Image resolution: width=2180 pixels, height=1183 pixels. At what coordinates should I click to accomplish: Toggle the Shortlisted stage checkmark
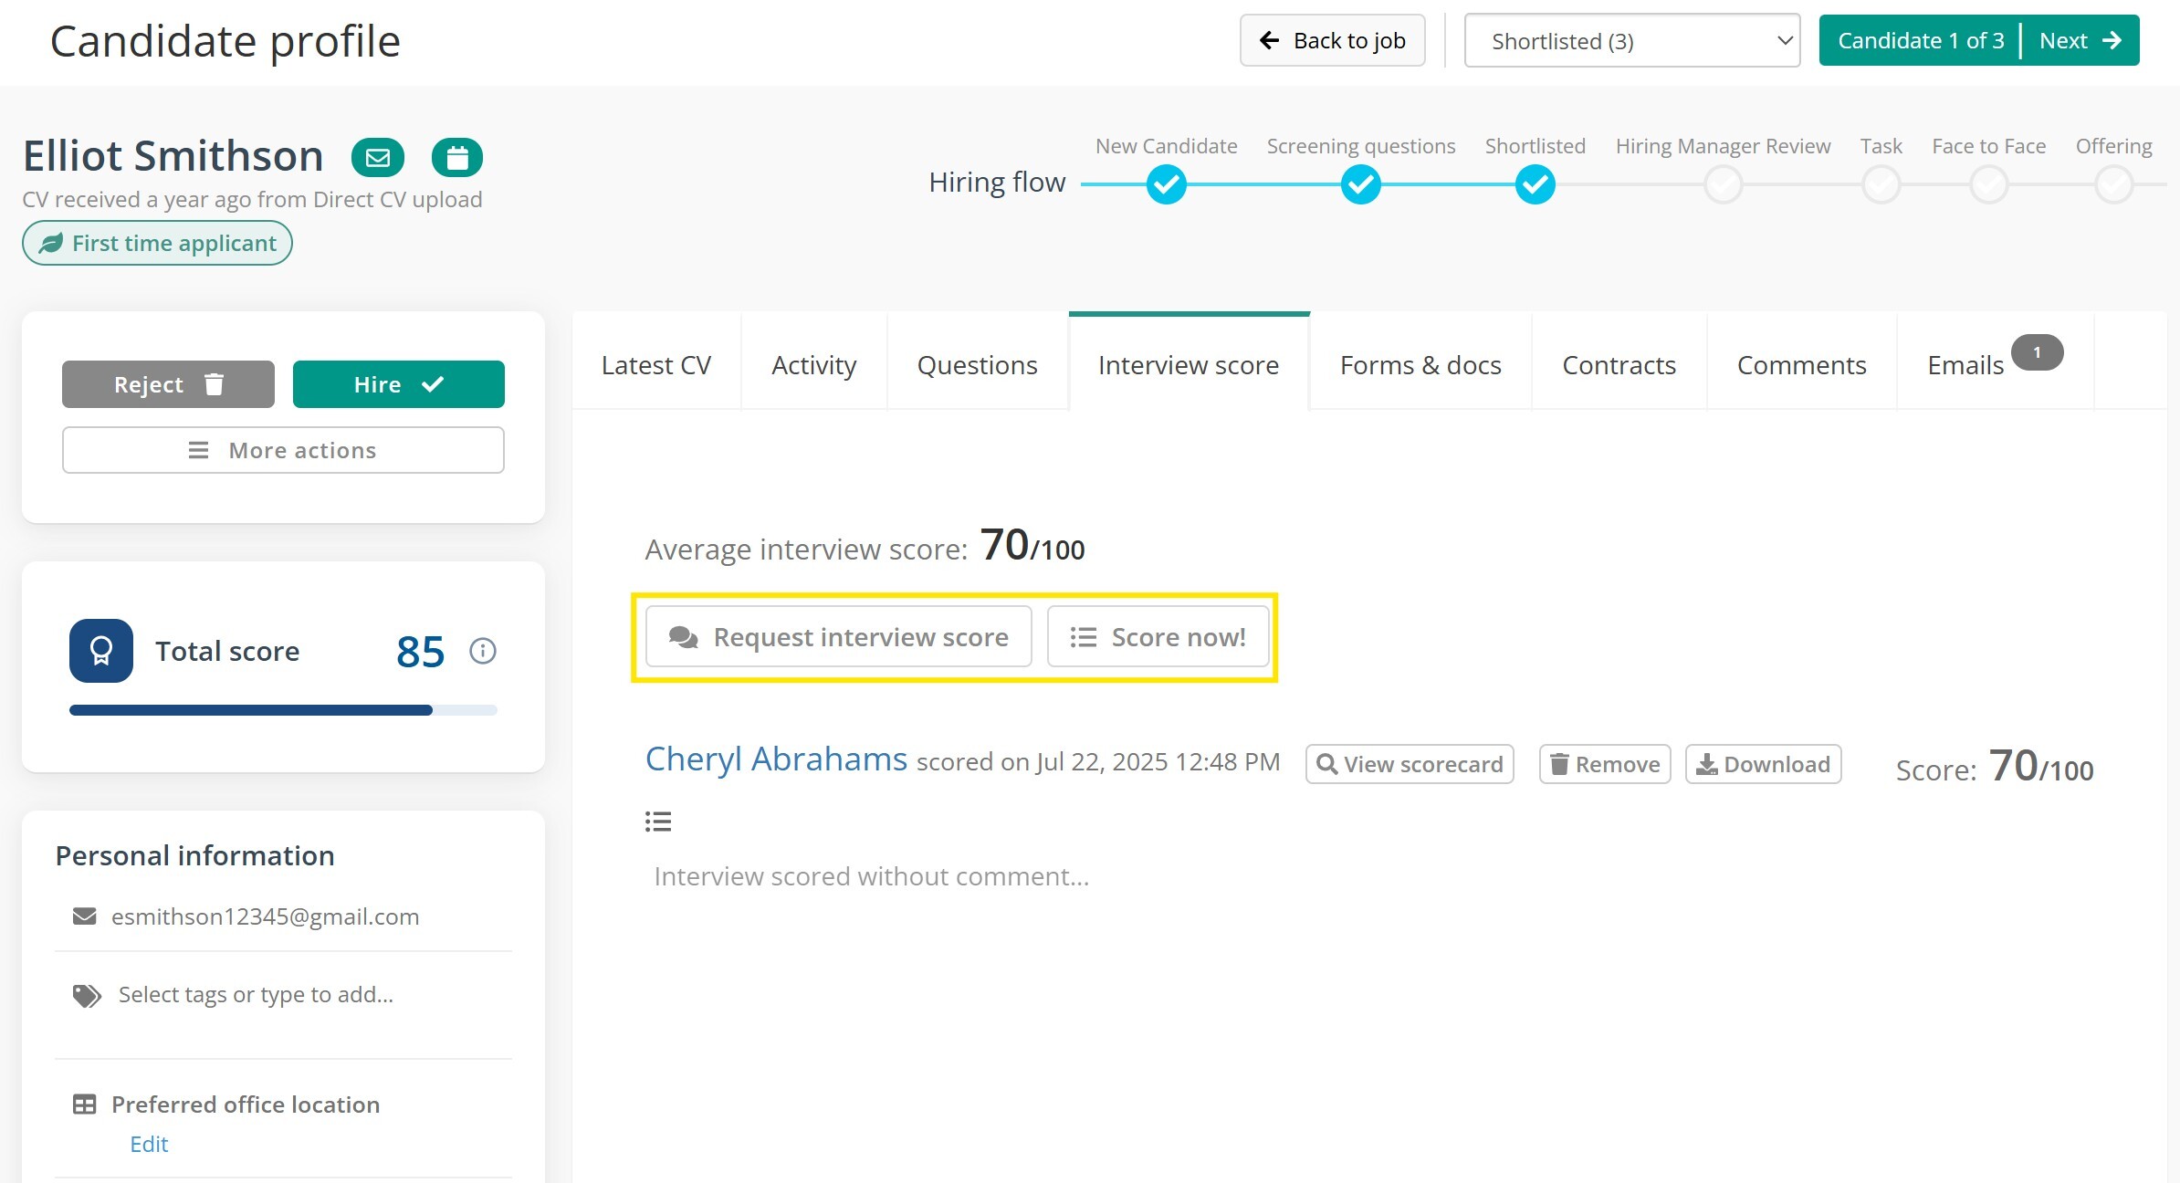pyautogui.click(x=1535, y=184)
